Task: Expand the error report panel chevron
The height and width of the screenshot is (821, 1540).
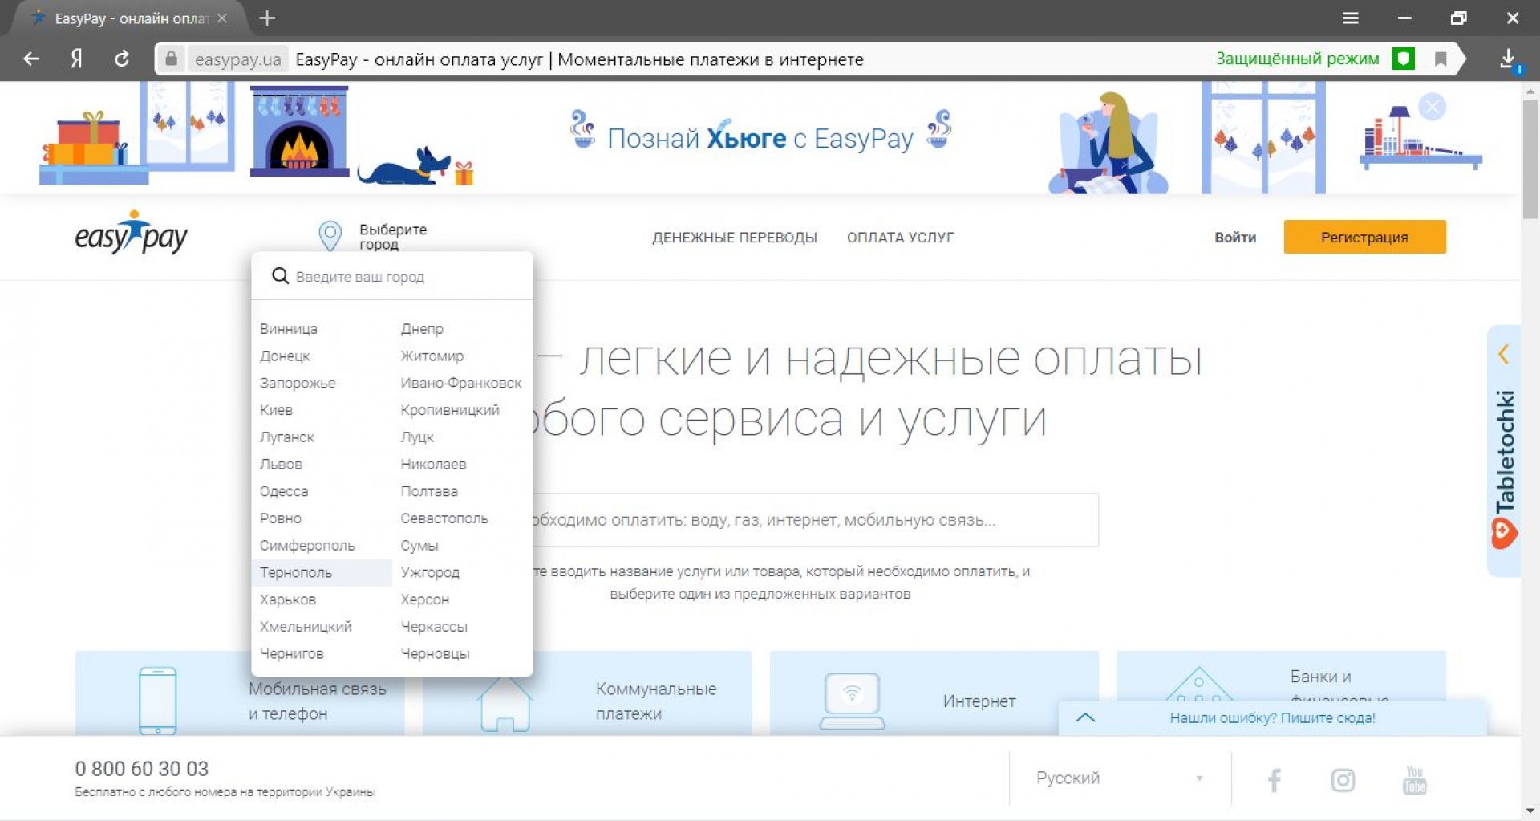Action: click(x=1084, y=717)
